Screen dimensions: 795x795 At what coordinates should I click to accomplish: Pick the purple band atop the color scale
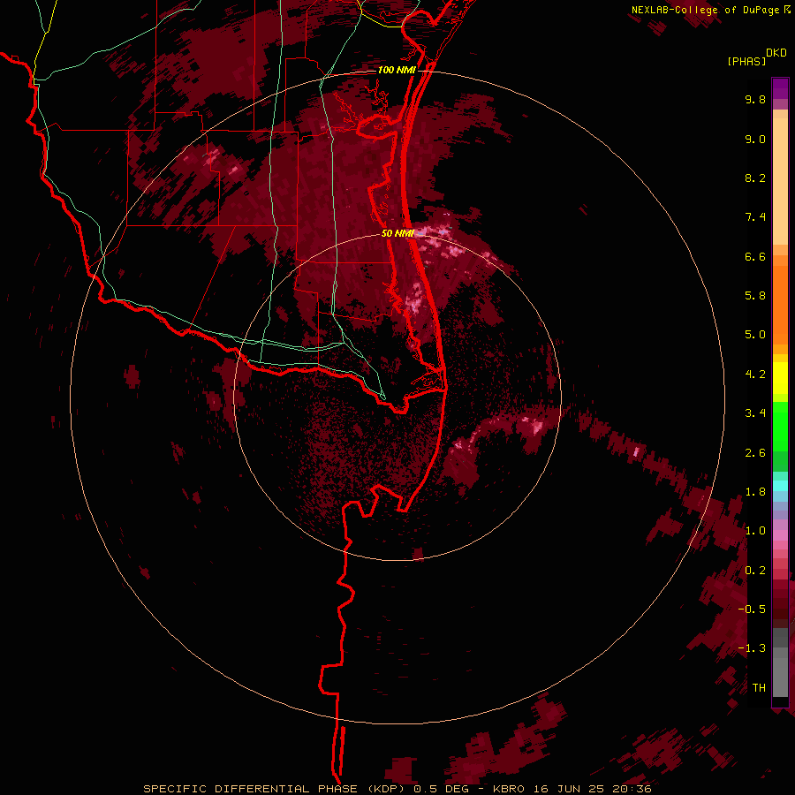point(780,88)
